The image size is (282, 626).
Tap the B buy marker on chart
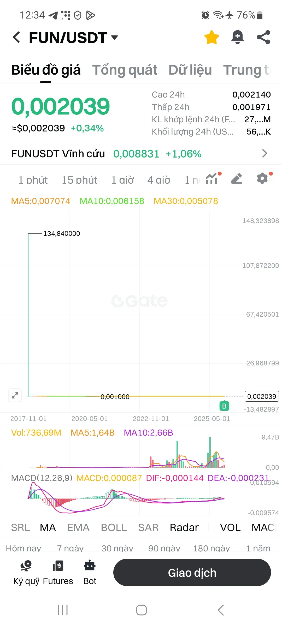coord(224,406)
